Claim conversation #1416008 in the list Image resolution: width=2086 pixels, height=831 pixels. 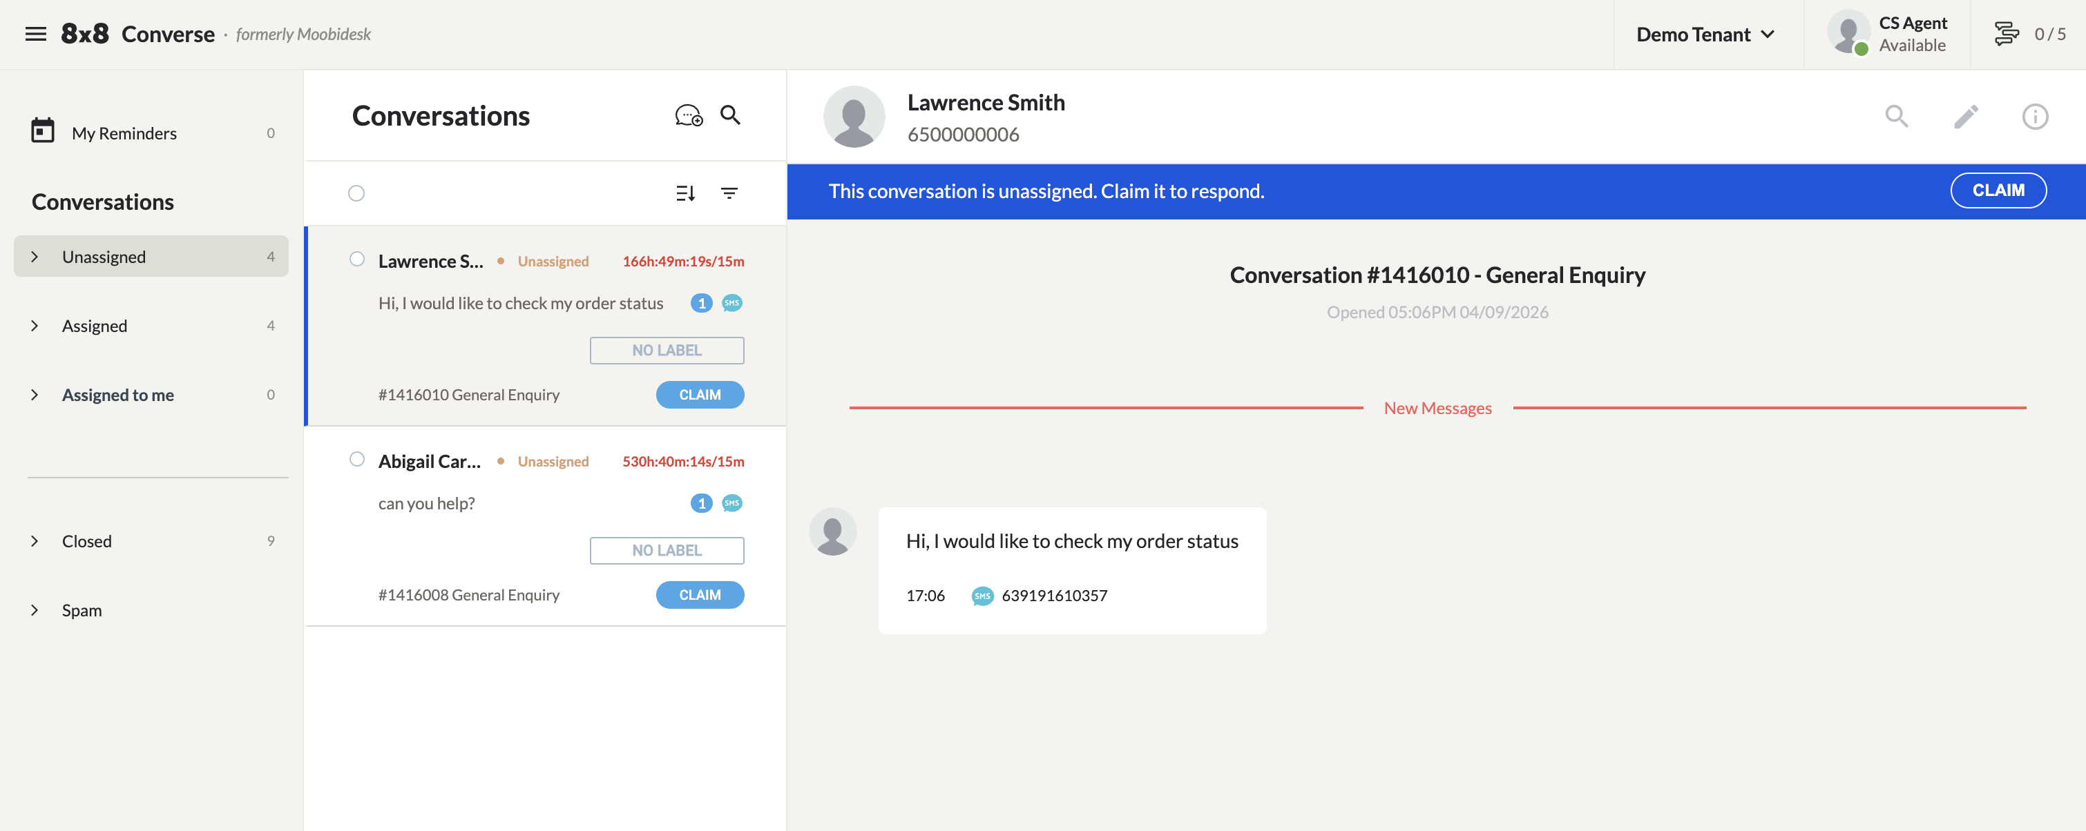pos(700,594)
